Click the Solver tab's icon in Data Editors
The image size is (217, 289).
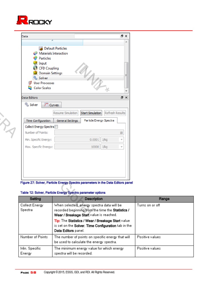[27, 104]
